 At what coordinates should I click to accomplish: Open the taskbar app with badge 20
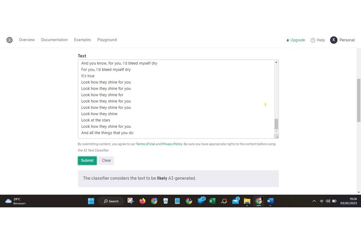pyautogui.click(x=201, y=200)
